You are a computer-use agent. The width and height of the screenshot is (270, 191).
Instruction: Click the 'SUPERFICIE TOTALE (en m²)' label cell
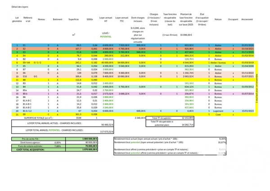[38, 118]
